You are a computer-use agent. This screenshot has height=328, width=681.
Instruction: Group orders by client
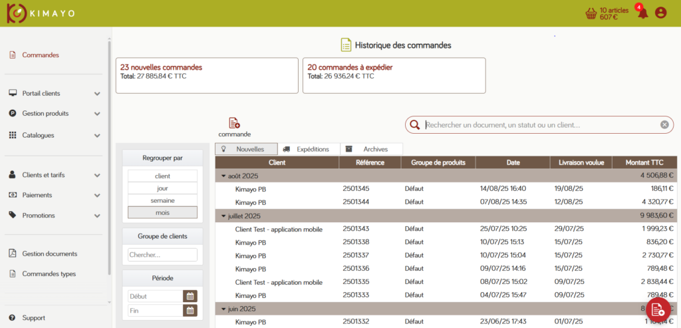[x=162, y=176]
